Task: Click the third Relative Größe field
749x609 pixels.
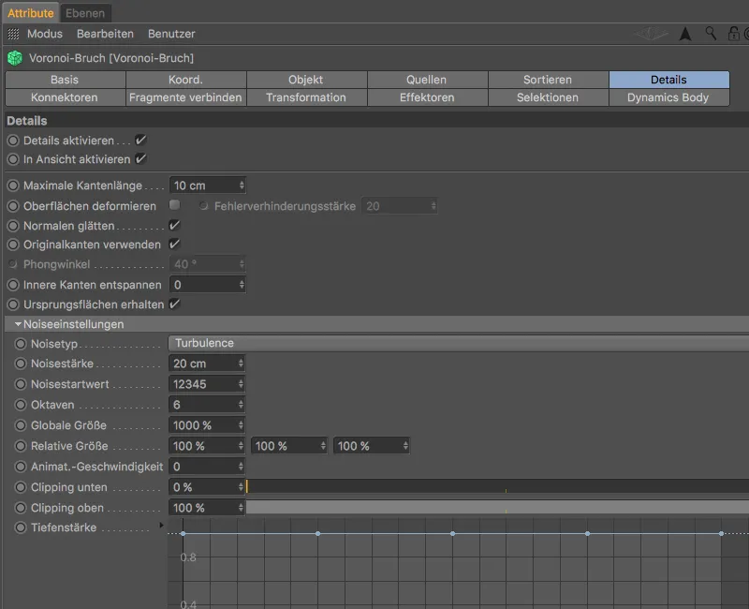Action: [372, 446]
